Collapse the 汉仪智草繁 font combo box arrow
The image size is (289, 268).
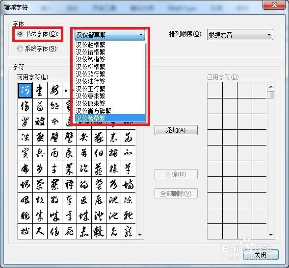pos(141,35)
